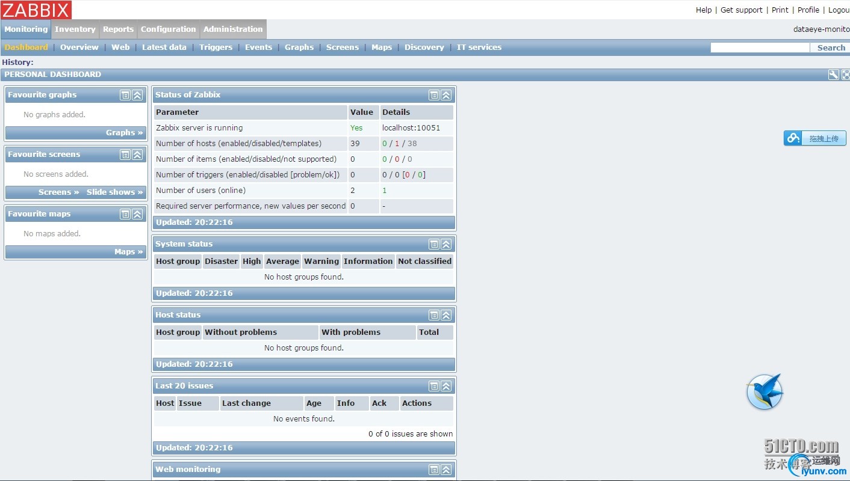Click the Search button
Image resolution: width=850 pixels, height=481 pixels.
[831, 47]
